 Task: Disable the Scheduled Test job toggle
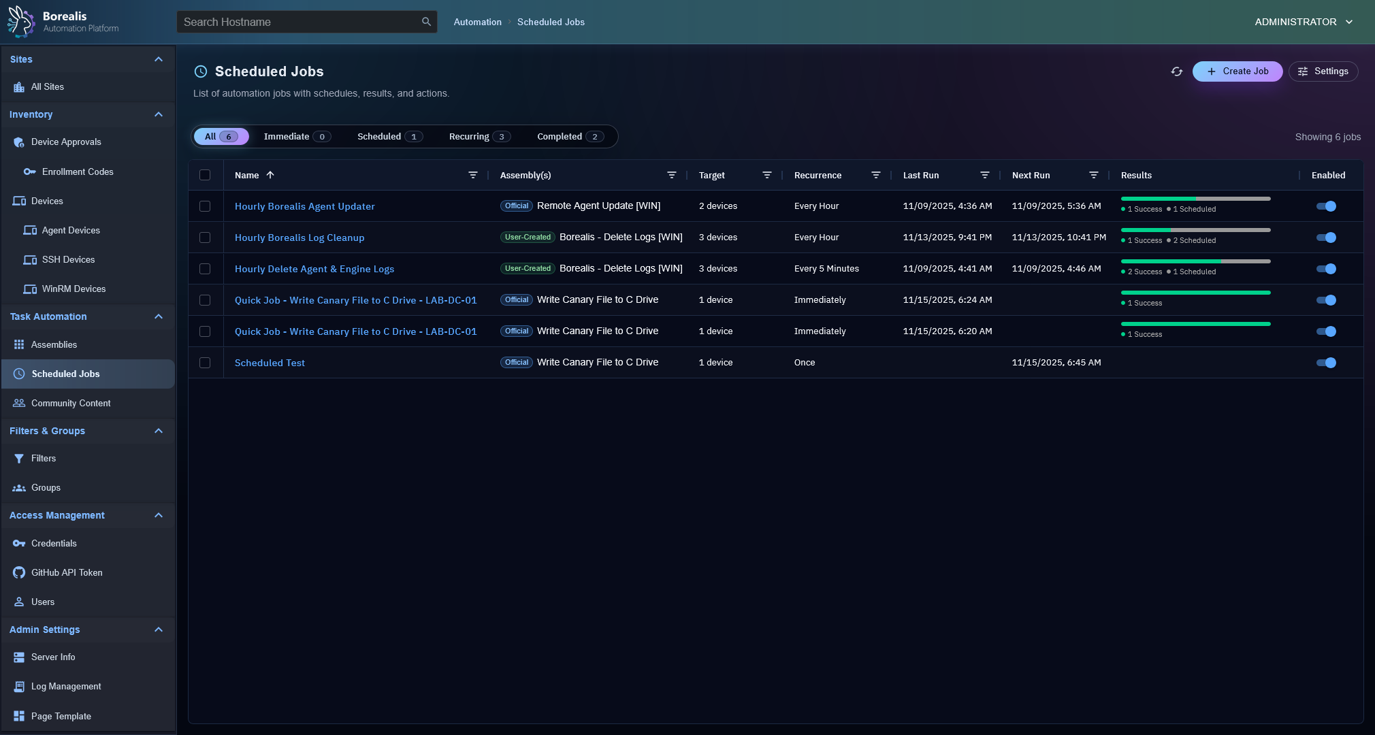click(1326, 363)
